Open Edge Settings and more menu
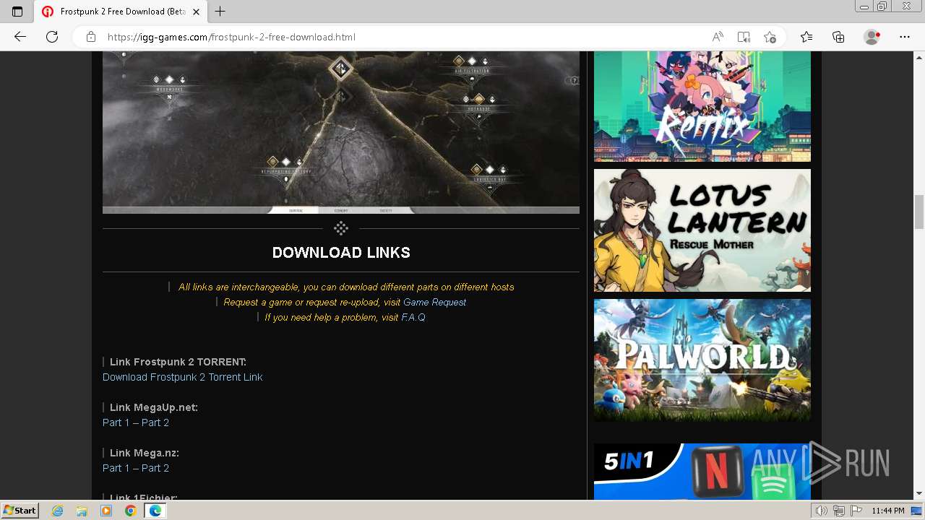This screenshot has height=520, width=925. point(905,37)
